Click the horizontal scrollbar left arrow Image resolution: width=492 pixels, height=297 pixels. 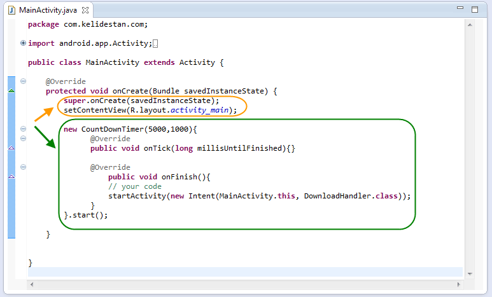(32, 284)
